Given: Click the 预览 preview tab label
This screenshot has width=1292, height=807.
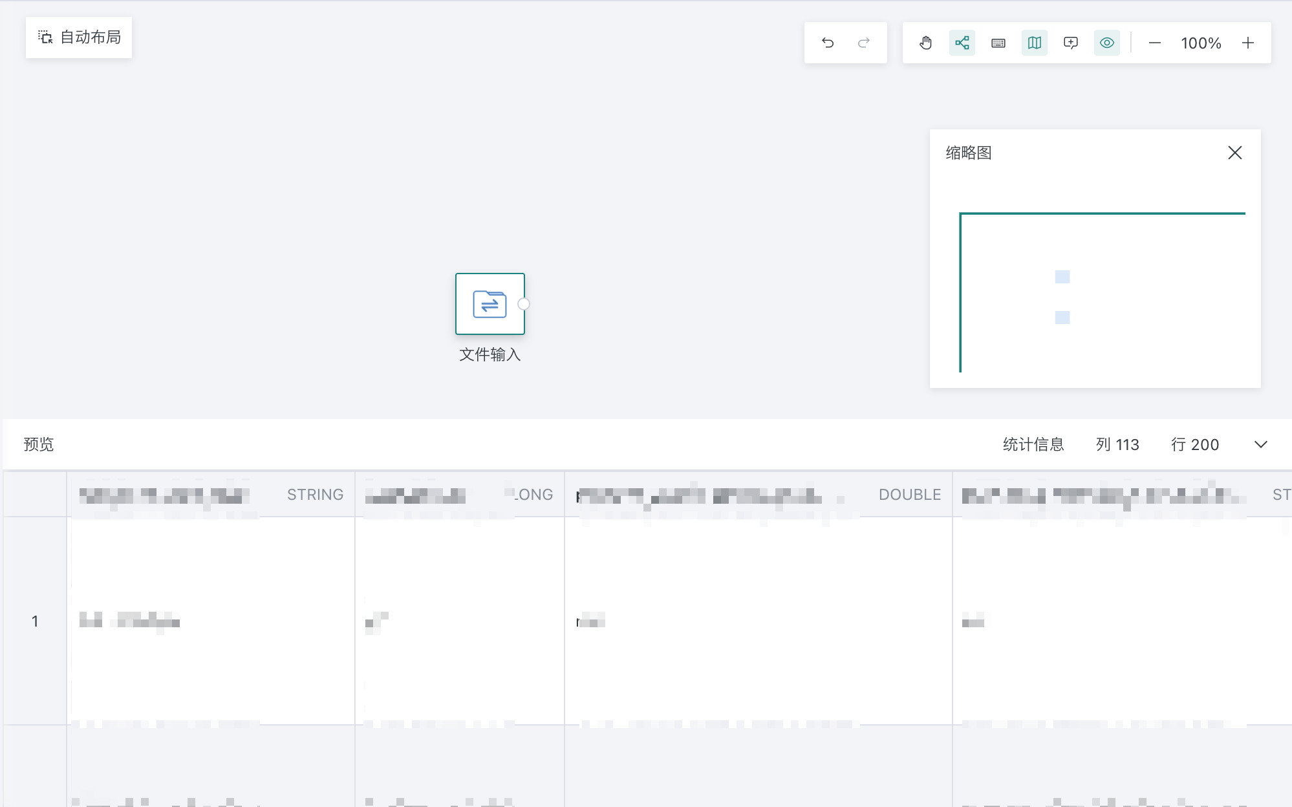Looking at the screenshot, I should tap(39, 444).
